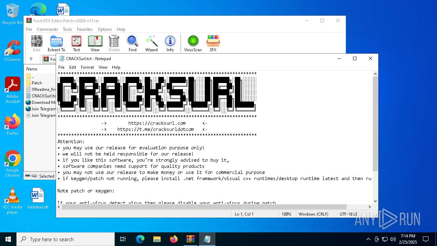Click the taskbar clock showing 7:14 PM

[408, 239]
